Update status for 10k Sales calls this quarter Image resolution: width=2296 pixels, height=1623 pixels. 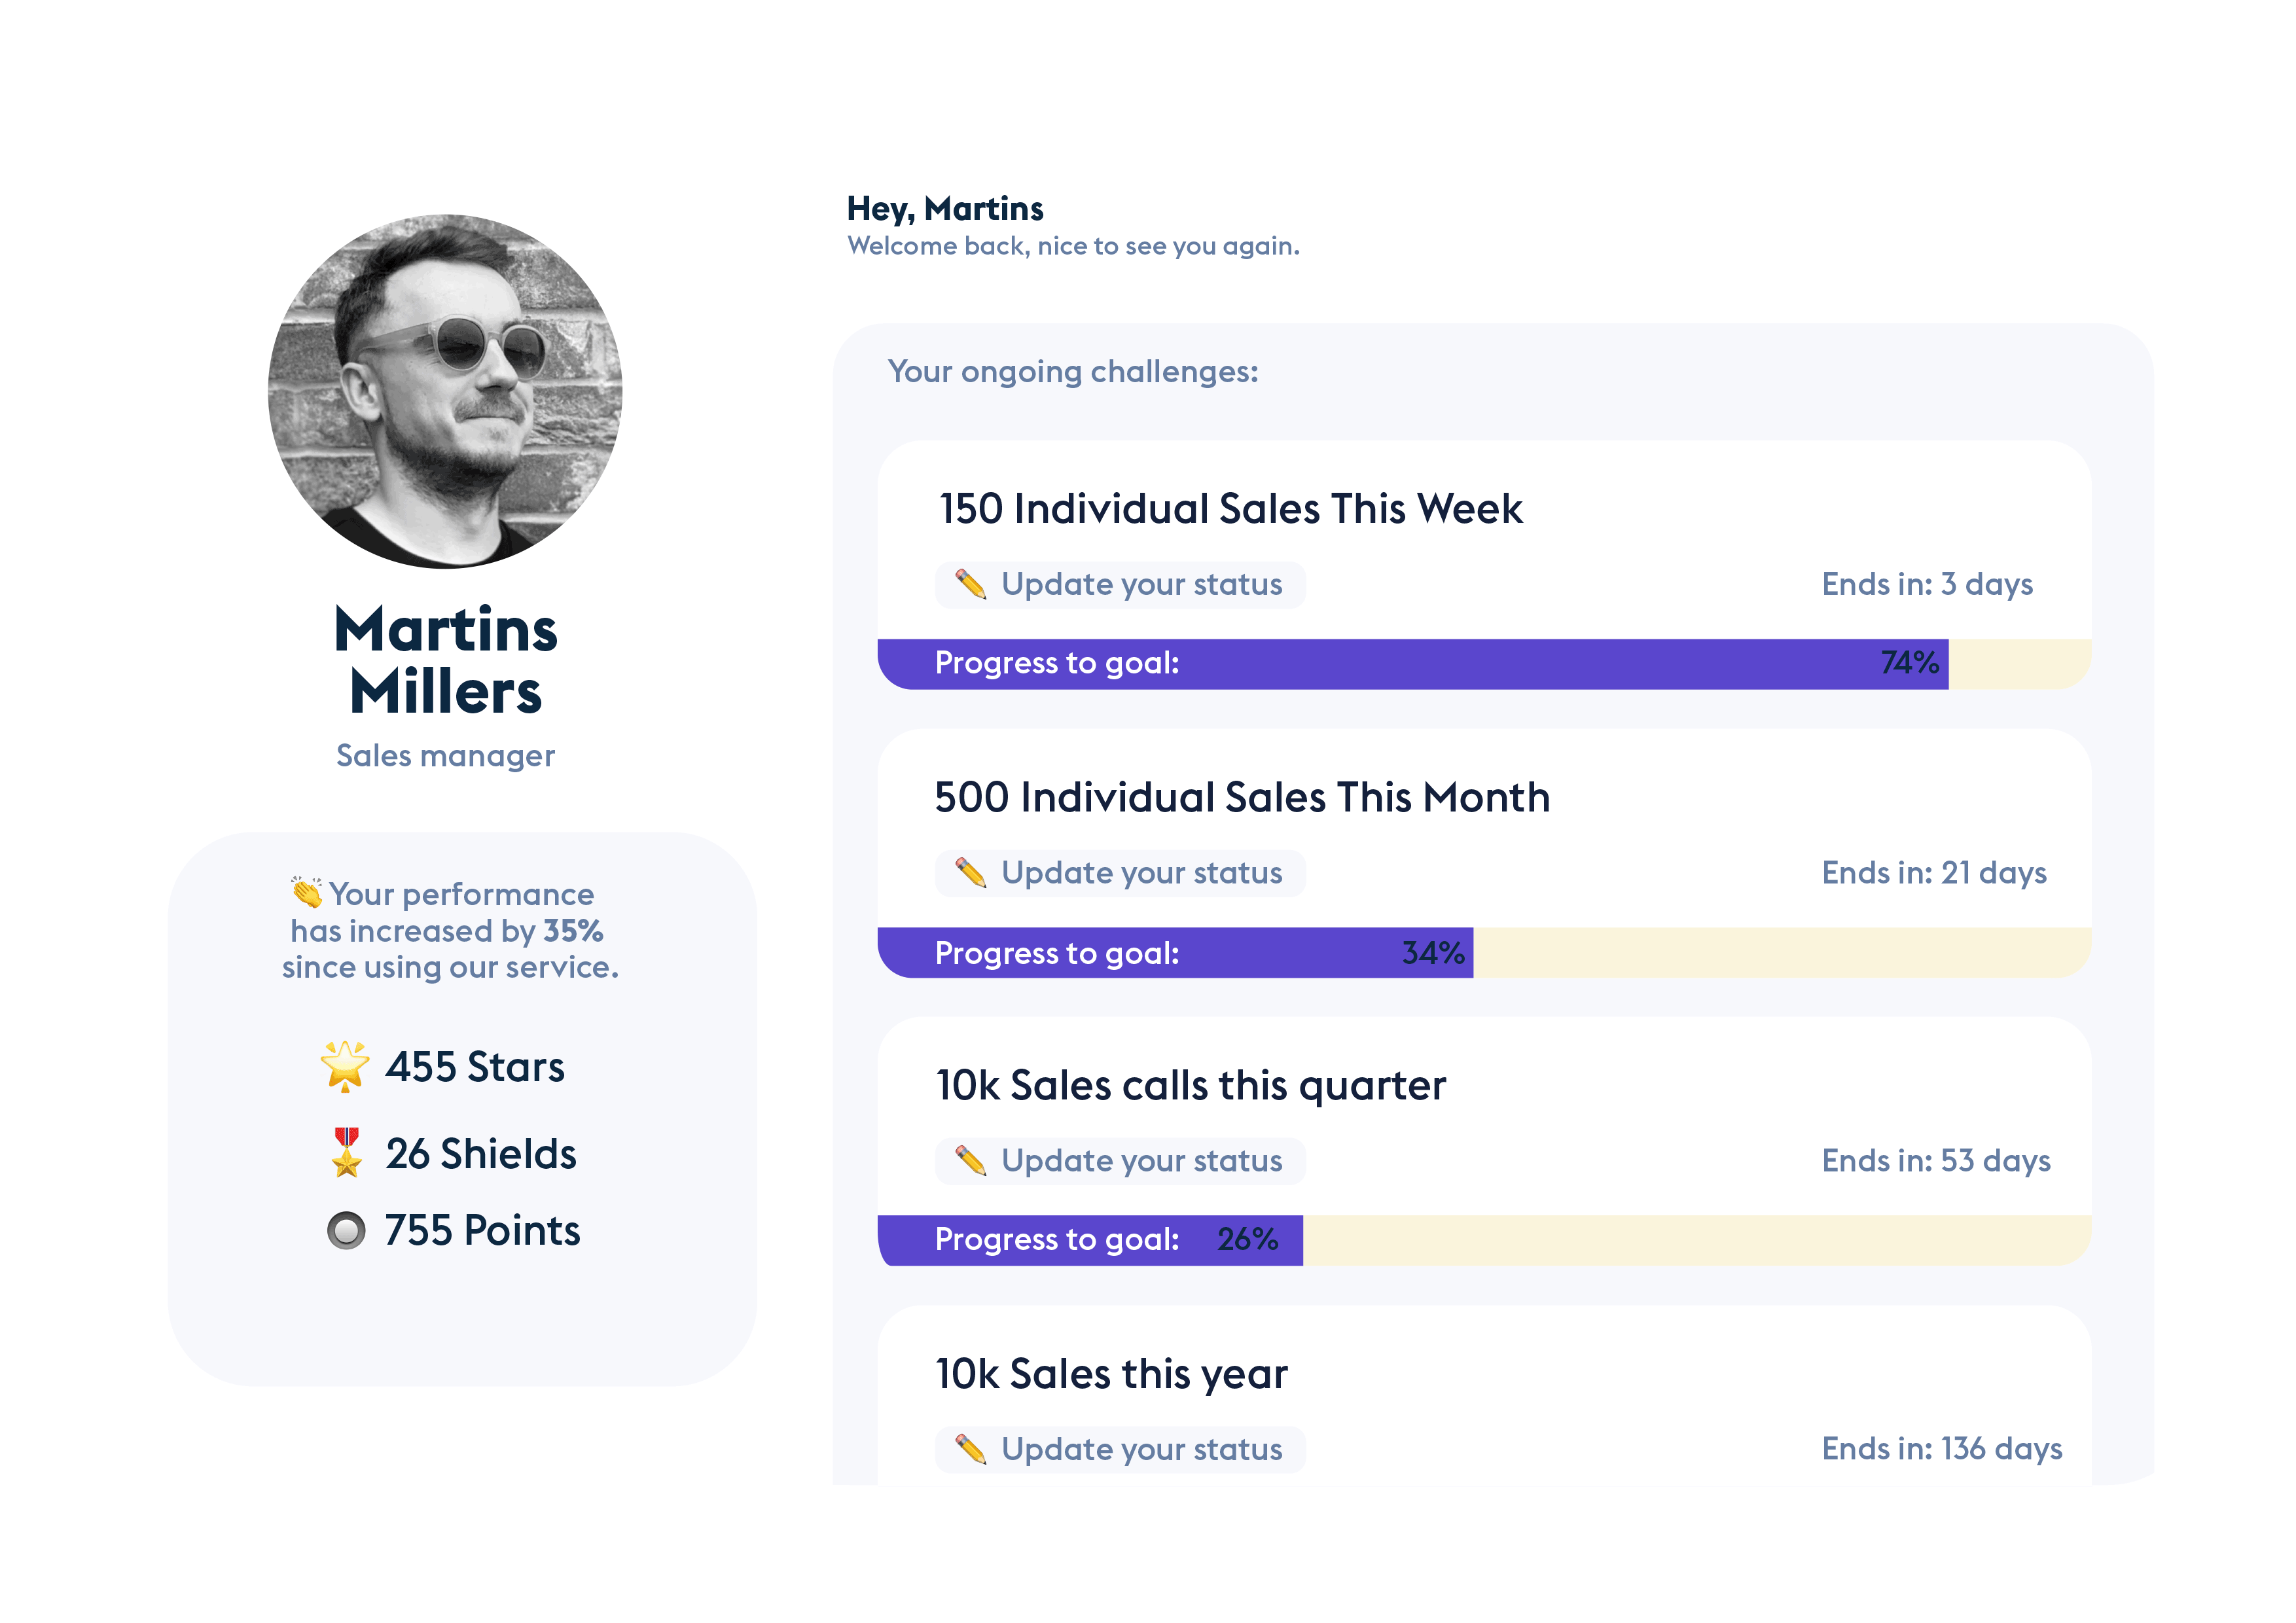(x=1141, y=1161)
